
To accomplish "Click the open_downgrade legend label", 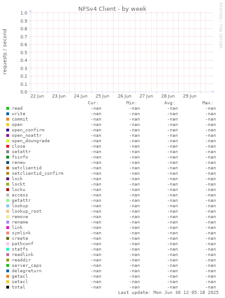I will 31,141.
